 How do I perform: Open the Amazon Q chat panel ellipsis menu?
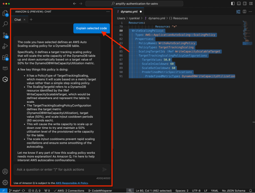pyautogui.click(x=108, y=12)
